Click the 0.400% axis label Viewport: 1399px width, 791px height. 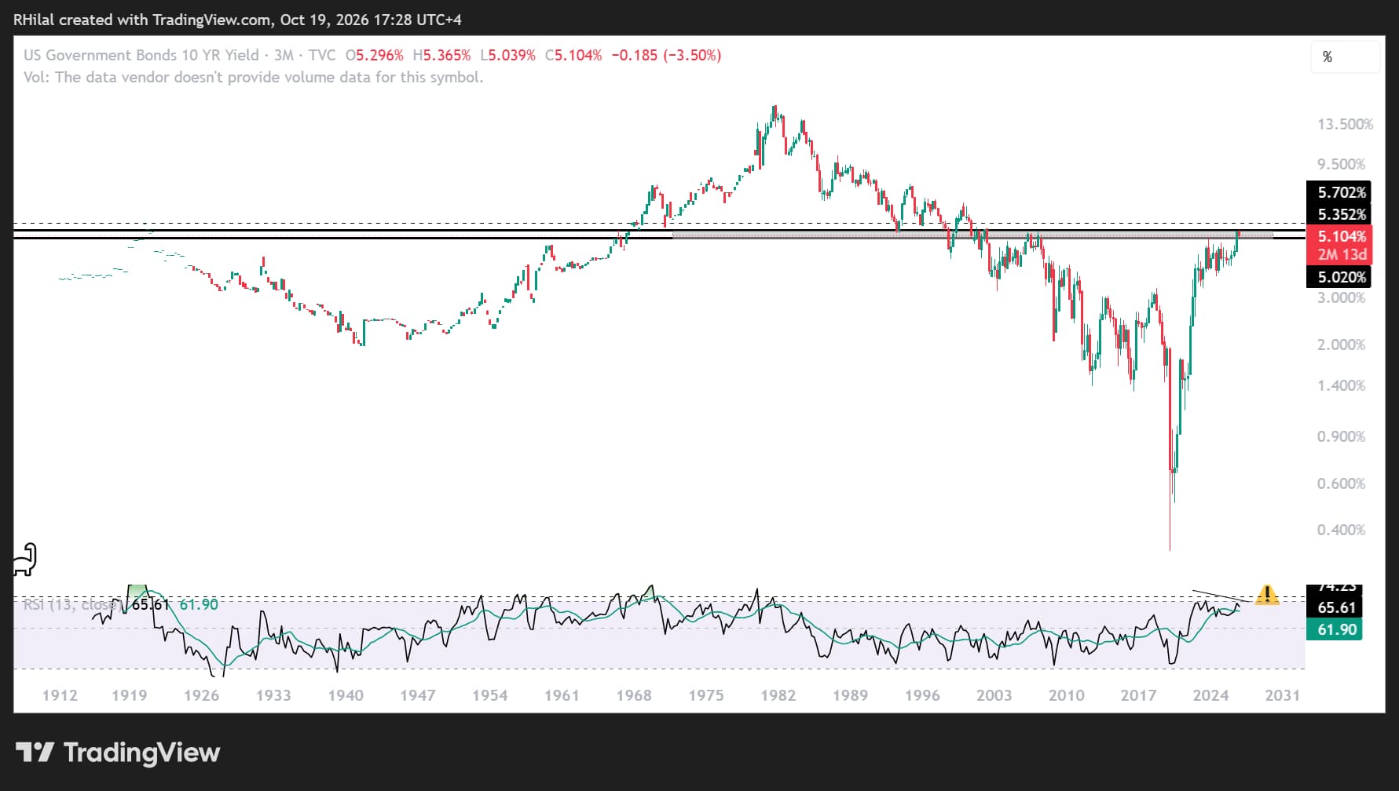1341,530
